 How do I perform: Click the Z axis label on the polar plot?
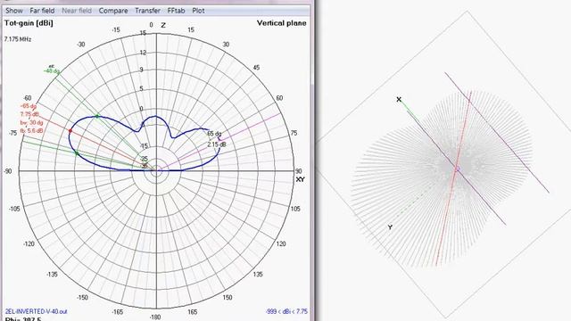coord(163,25)
